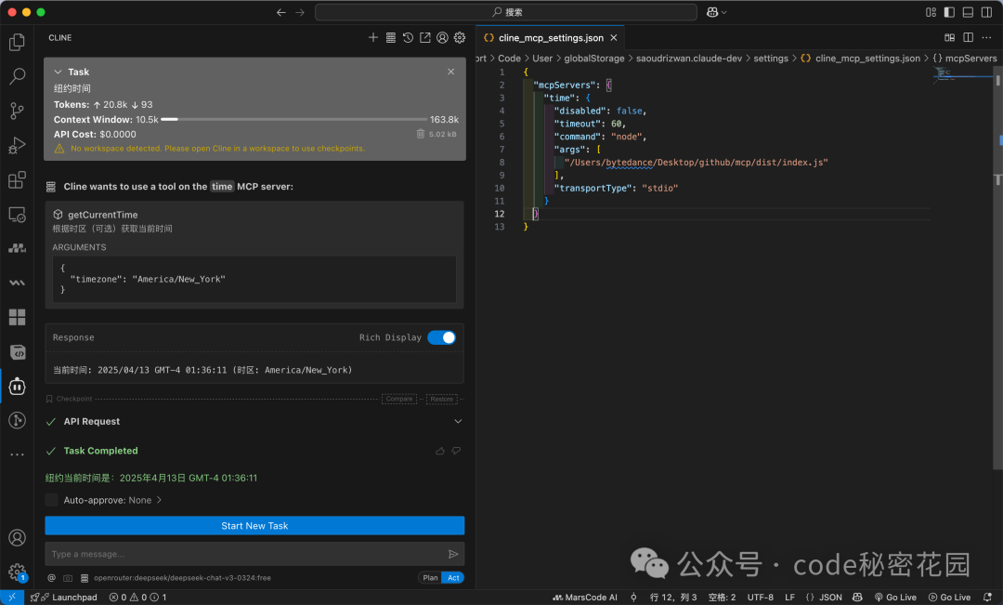The height and width of the screenshot is (605, 1003).
Task: Open Cline settings gear icon
Action: pyautogui.click(x=460, y=38)
